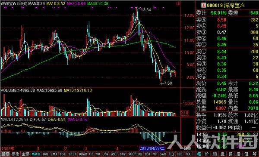Select the 全部 tab in indicator bar
The image size is (259, 157).
(25, 154)
